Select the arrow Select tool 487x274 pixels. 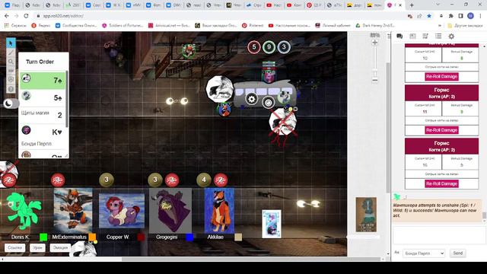(x=11, y=43)
